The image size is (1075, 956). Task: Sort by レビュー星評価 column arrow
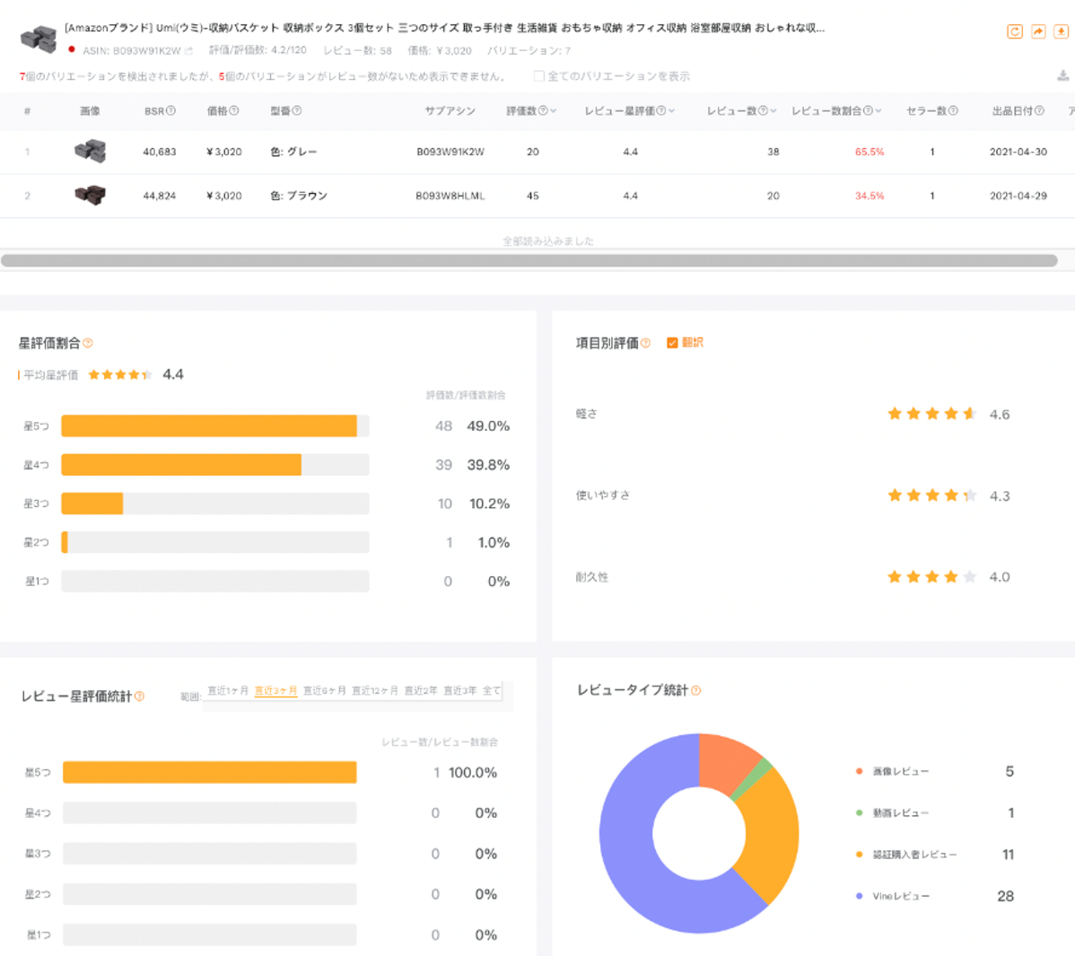(x=672, y=111)
